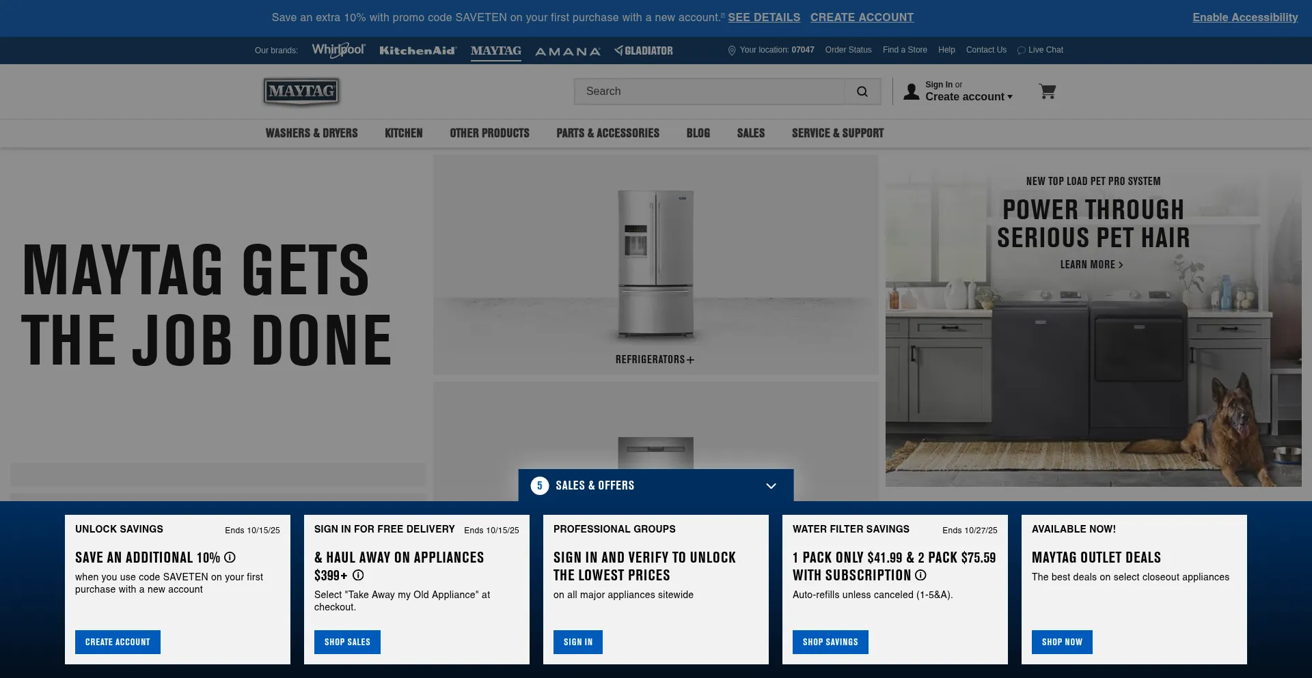This screenshot has width=1312, height=678.
Task: Open the shopping cart
Action: point(1047,91)
